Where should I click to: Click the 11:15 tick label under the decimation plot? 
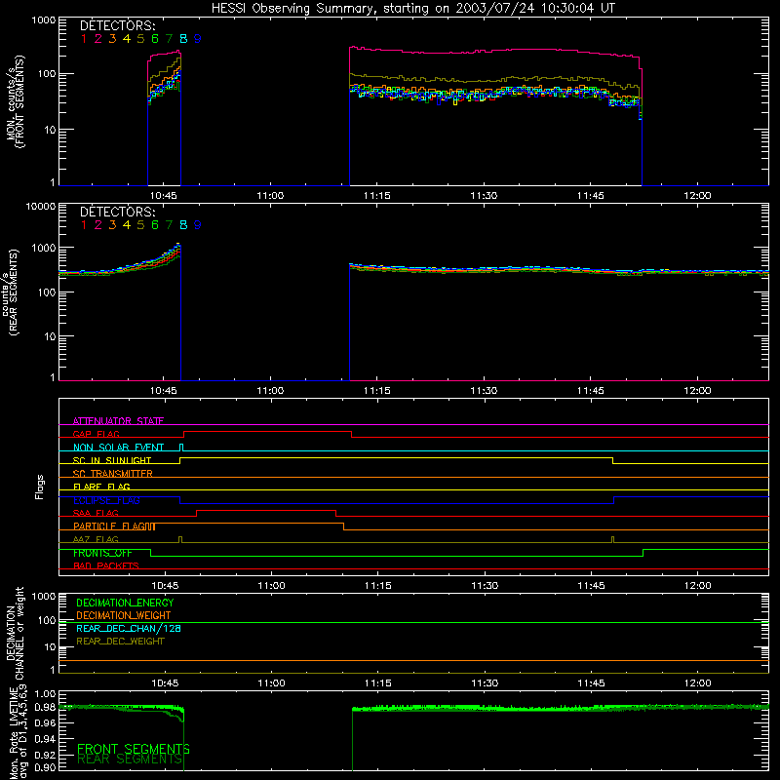(x=378, y=683)
